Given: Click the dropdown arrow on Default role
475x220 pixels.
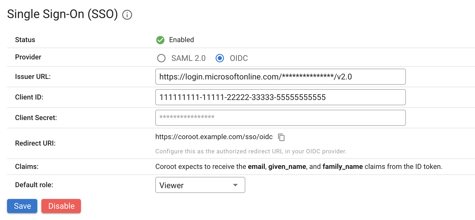Looking at the screenshot, I should (x=235, y=185).
